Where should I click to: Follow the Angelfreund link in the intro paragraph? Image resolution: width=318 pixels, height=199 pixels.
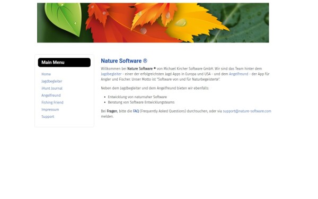point(238,74)
